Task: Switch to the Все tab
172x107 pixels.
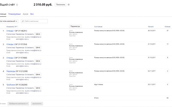Action: (x=32, y=14)
